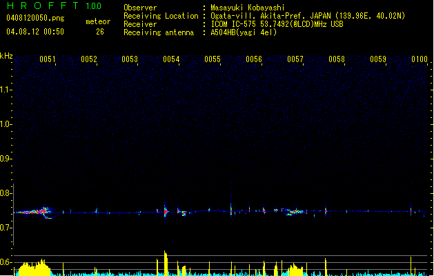The height and width of the screenshot is (276, 434).
Task: Click the HROFFT title text
Action: (42, 6)
